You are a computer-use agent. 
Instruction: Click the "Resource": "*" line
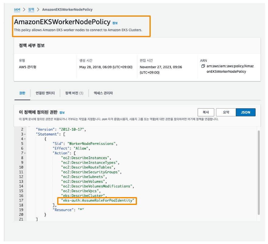[68, 210]
